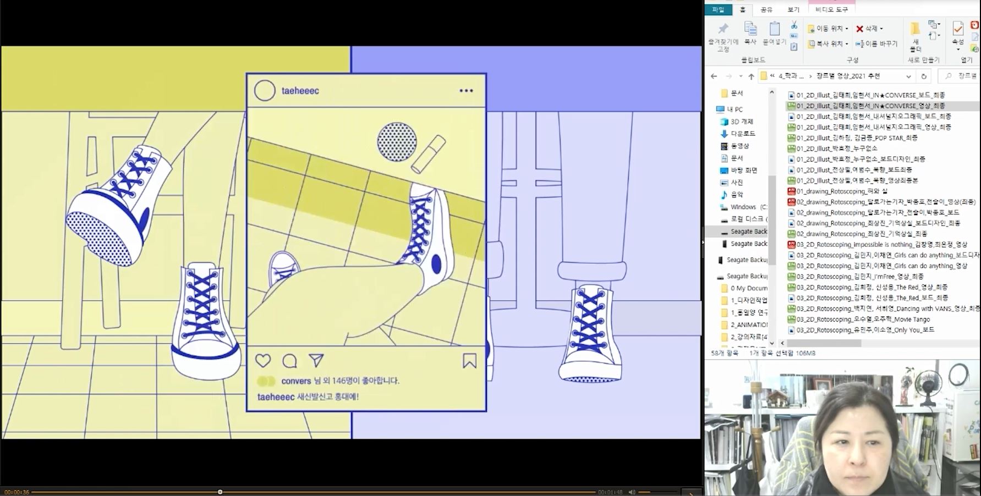Switch to the 홈 ribbon tab
The image size is (981, 496).
click(742, 9)
